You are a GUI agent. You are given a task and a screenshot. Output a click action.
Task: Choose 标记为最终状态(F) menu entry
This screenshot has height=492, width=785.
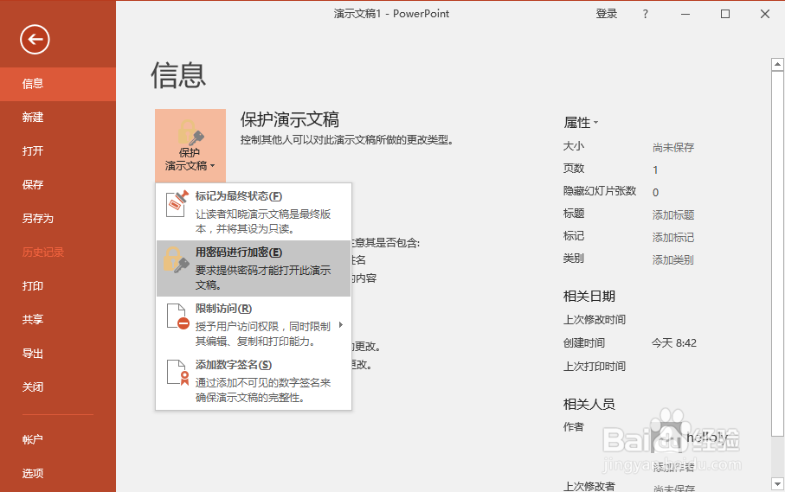254,212
